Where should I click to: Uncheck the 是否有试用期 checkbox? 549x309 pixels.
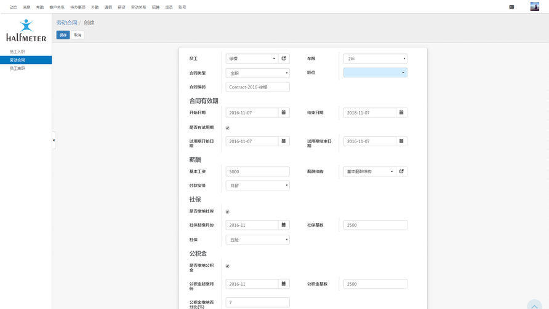[228, 128]
